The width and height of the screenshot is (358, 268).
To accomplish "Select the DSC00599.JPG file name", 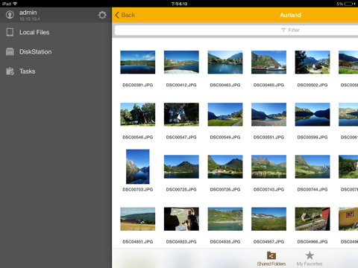I will pyautogui.click(x=313, y=137).
